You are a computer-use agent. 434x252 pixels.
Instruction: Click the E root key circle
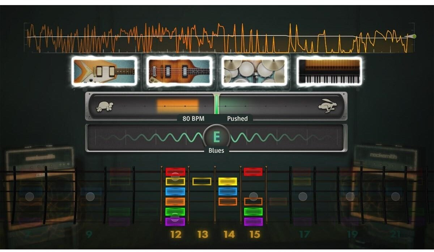coord(216,137)
